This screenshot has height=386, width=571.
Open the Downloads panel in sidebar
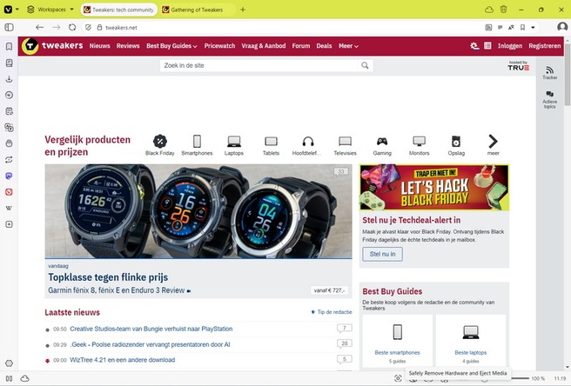[x=9, y=79]
